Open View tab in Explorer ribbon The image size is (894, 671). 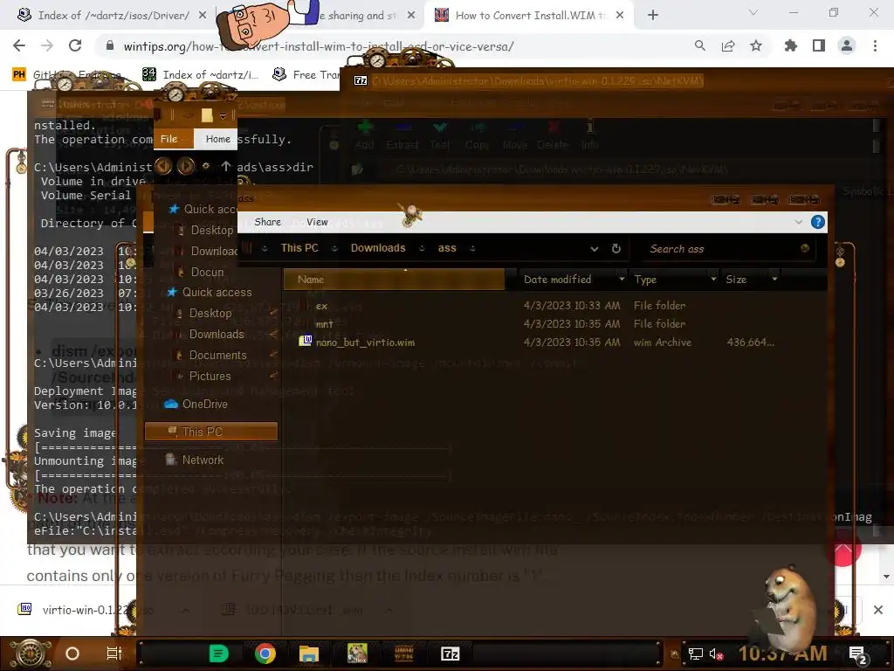(317, 222)
